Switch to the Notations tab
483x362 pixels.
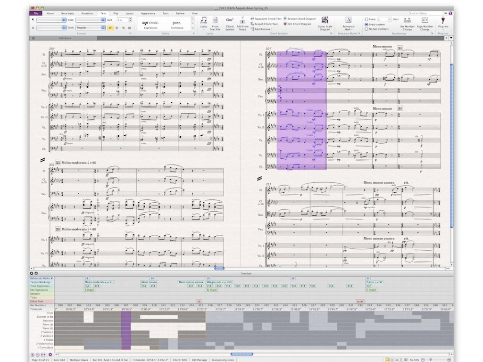[87, 13]
